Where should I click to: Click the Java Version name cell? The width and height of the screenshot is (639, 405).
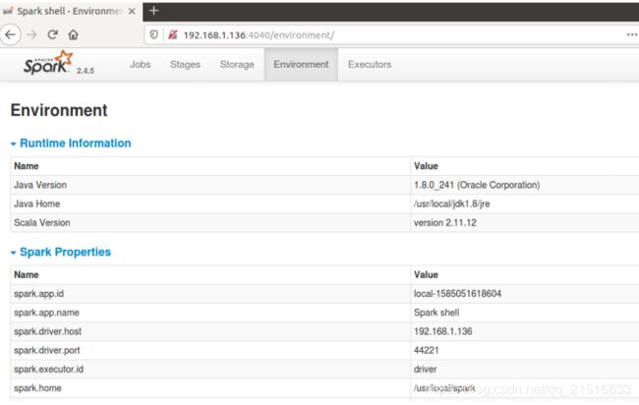(x=210, y=185)
